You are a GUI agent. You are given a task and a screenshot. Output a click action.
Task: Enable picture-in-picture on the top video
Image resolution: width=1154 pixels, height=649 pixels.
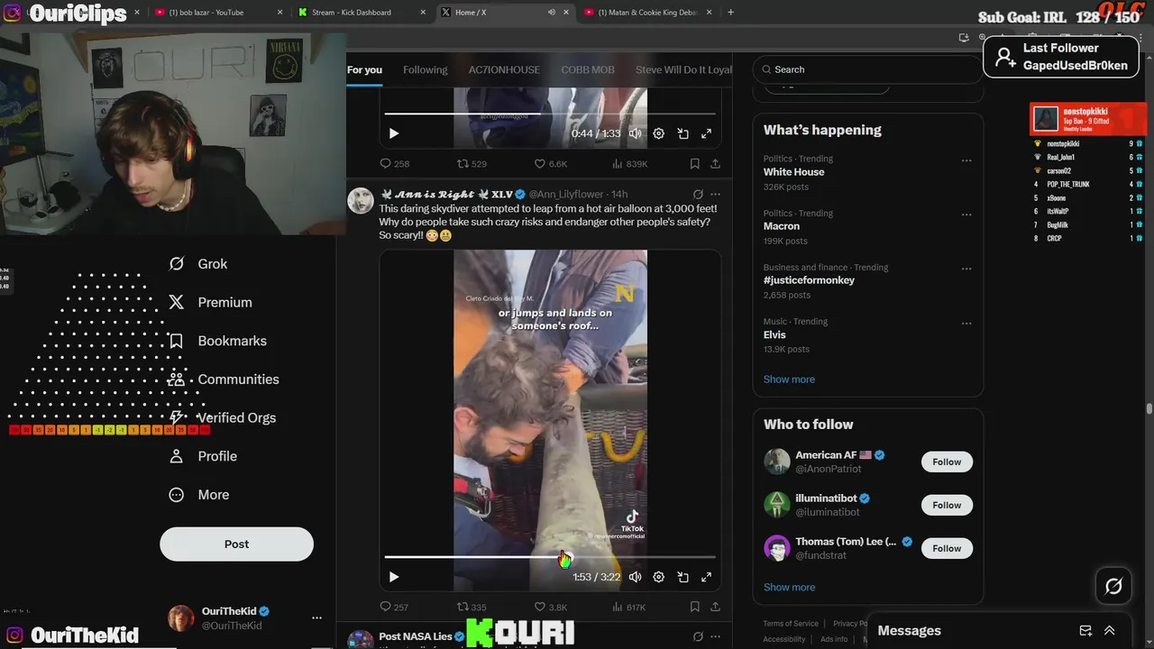(682, 133)
